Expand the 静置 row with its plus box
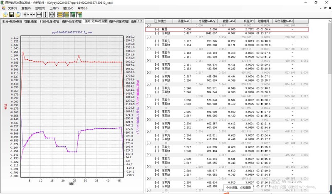332x194 pixels. pos(157,30)
